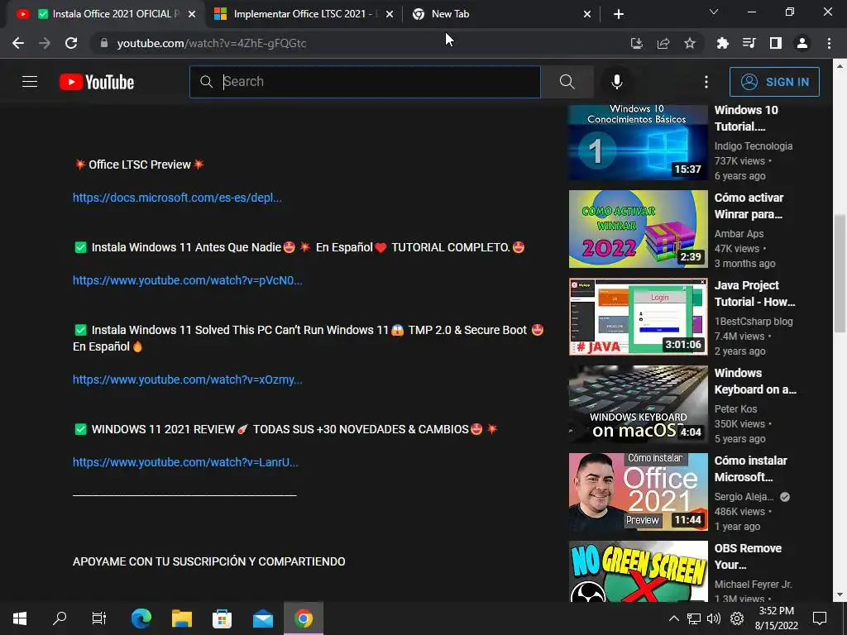Start voice search with microphone icon
Image resolution: width=847 pixels, height=635 pixels.
(616, 82)
